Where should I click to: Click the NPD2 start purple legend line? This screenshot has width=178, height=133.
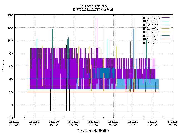click(165, 18)
